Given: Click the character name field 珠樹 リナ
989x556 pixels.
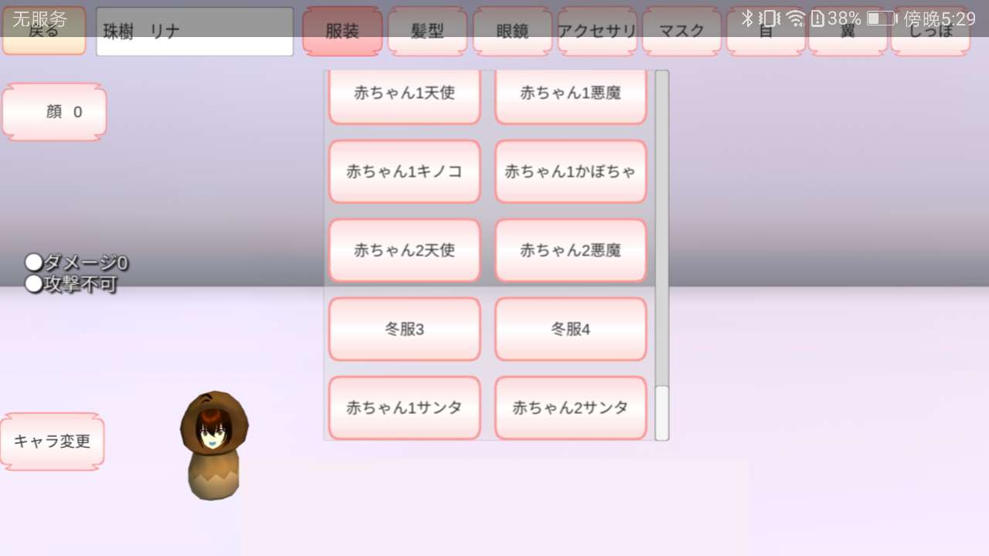Looking at the screenshot, I should click(x=195, y=32).
